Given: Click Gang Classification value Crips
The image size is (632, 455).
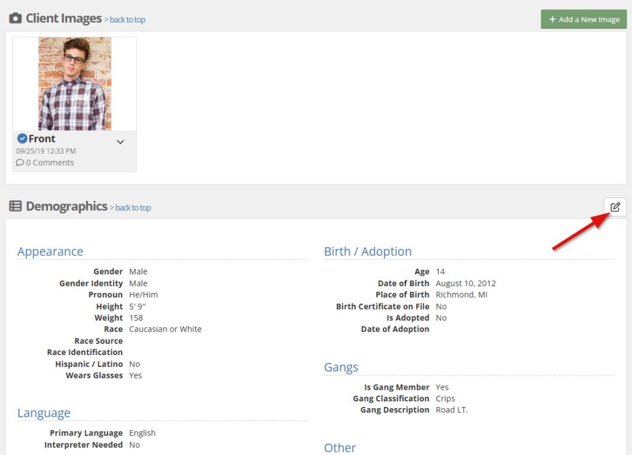Looking at the screenshot, I should pos(446,399).
